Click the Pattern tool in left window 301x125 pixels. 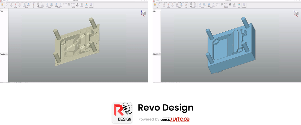(x=77, y=5)
